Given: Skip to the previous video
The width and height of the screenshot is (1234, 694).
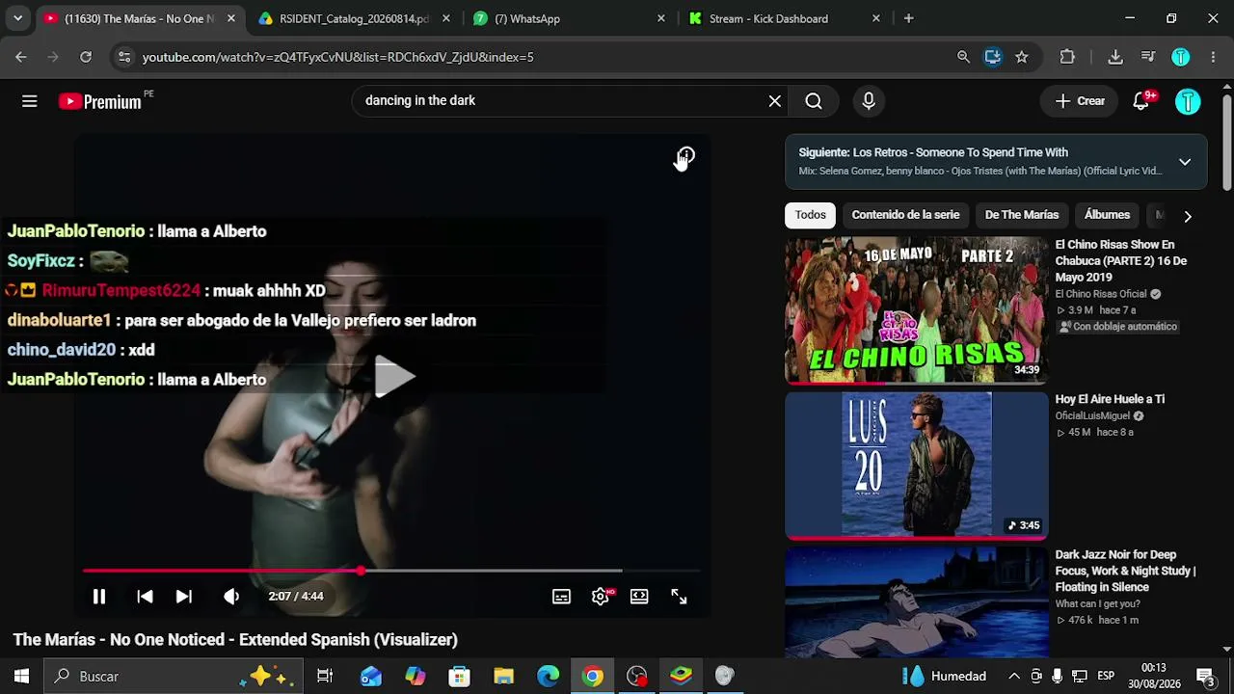Looking at the screenshot, I should pyautogui.click(x=145, y=597).
